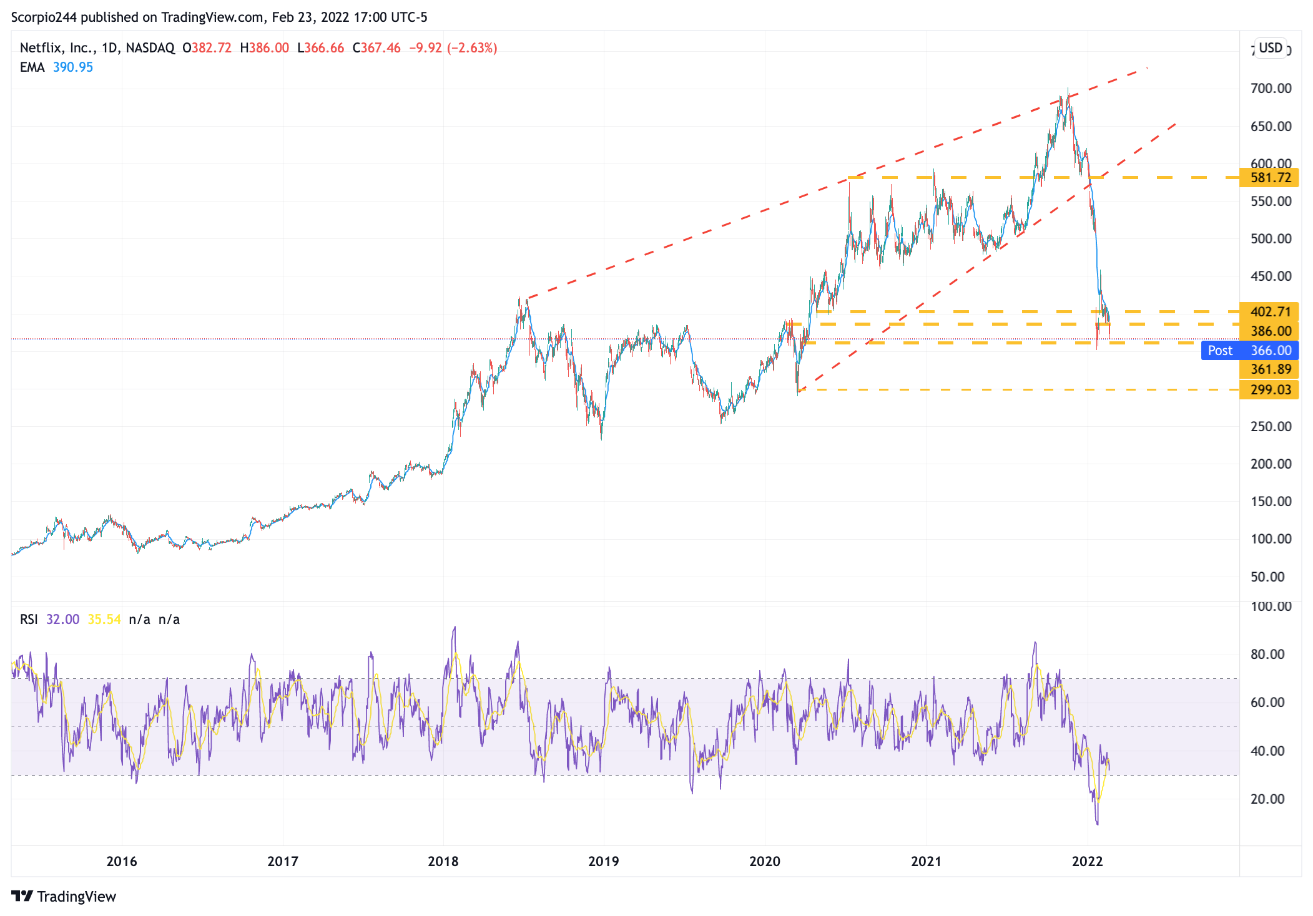Click the yellow RSI average value 35.54
The image size is (1313, 916).
(104, 620)
